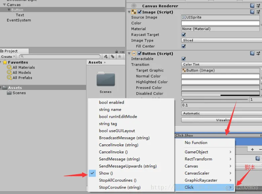Open the GameObject submenu
The height and width of the screenshot is (194, 262).
point(205,152)
